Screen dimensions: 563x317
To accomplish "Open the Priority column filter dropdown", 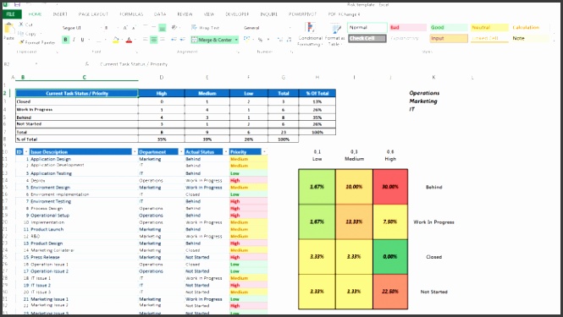I will 264,152.
